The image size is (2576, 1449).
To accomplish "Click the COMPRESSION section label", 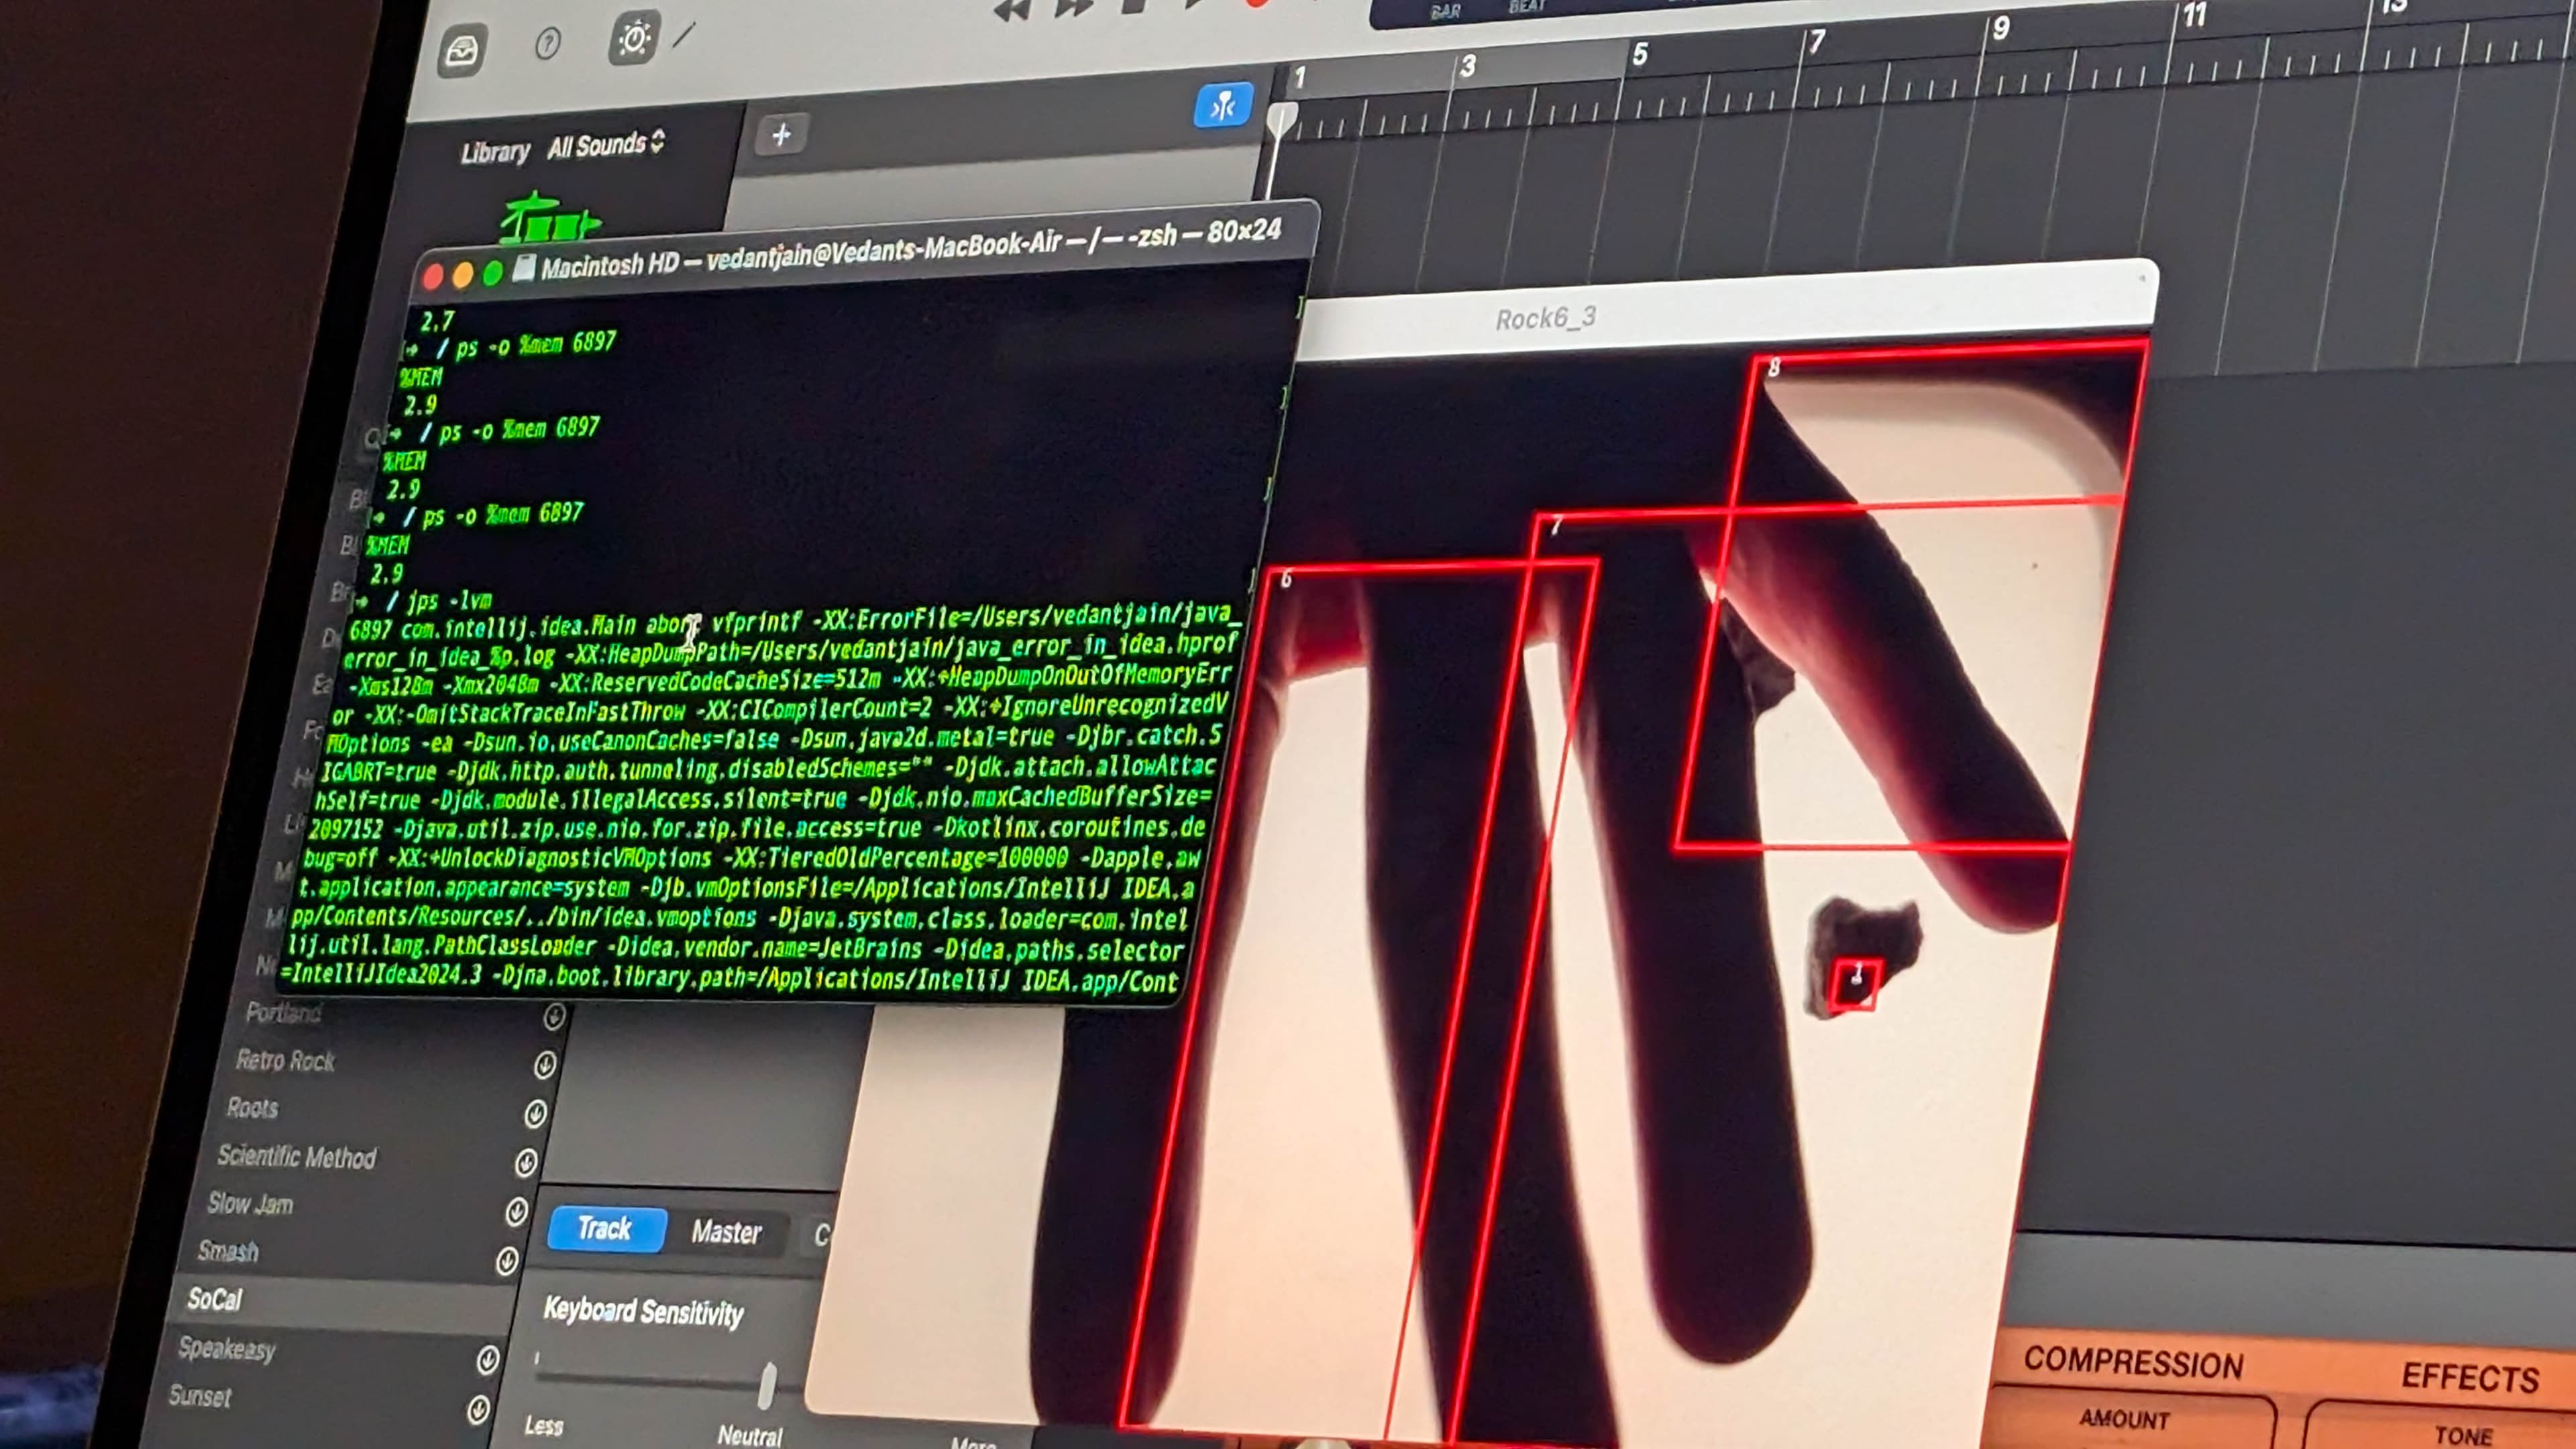I will point(2133,1363).
